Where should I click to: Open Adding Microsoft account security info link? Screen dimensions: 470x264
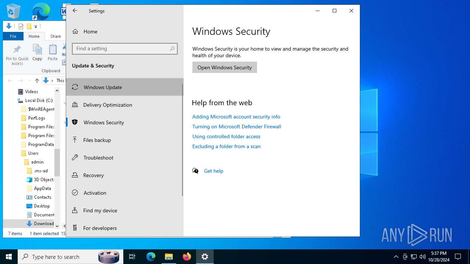[x=236, y=117]
